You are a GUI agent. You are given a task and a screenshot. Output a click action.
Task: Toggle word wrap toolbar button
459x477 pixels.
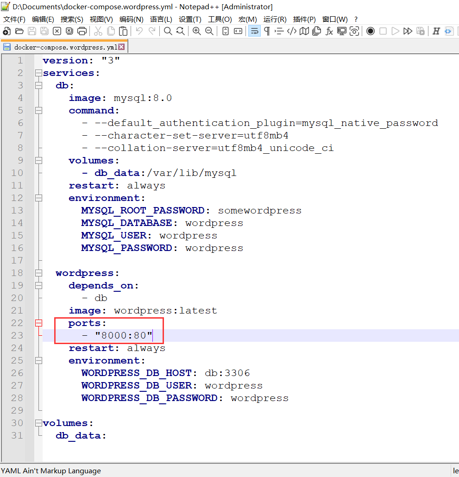(254, 31)
